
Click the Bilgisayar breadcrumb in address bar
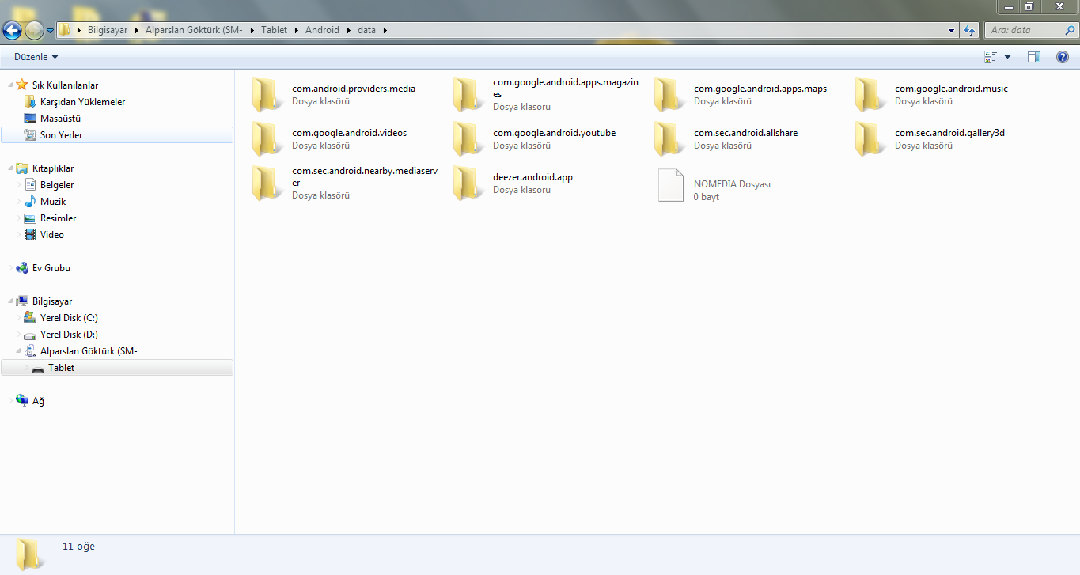pyautogui.click(x=108, y=30)
